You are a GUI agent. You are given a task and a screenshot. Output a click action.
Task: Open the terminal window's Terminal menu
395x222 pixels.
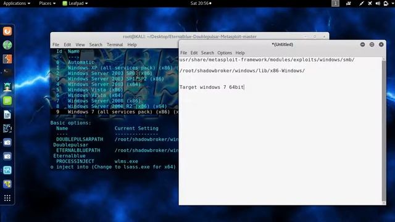[x=115, y=44]
